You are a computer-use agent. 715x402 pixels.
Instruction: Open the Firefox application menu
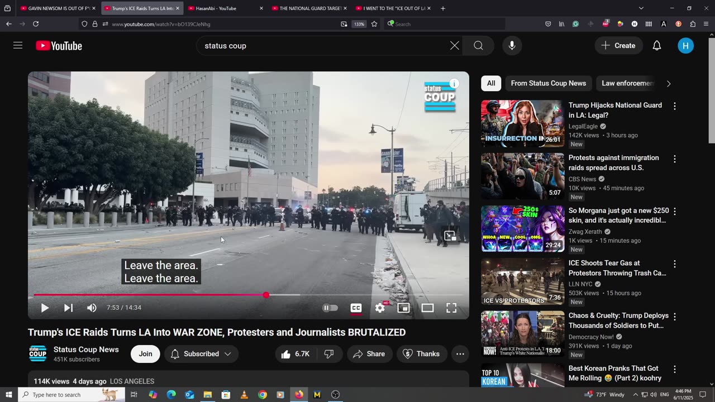(706, 24)
